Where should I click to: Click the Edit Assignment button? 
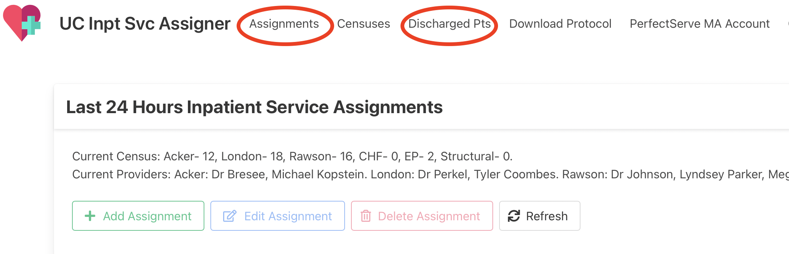[277, 216]
